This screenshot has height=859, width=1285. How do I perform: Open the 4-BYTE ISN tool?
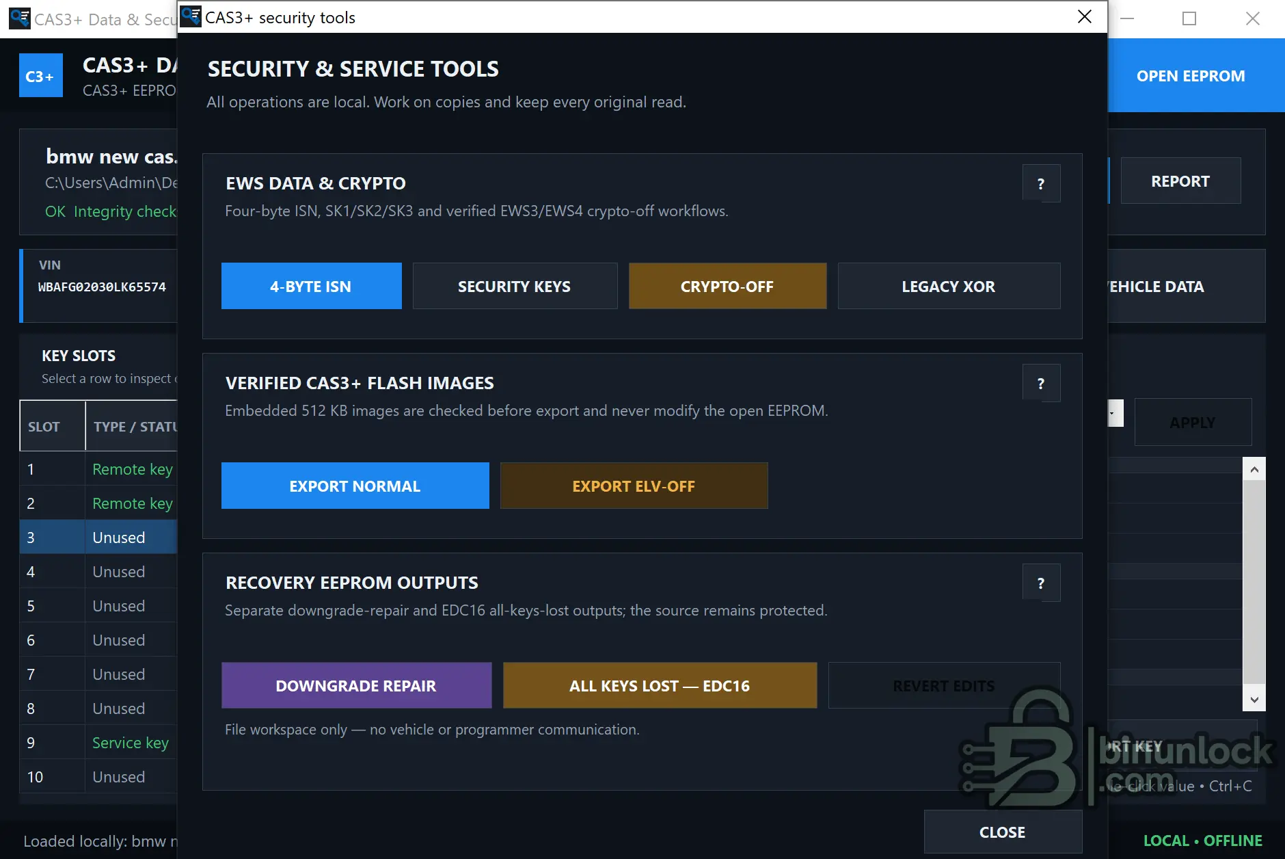pos(312,286)
